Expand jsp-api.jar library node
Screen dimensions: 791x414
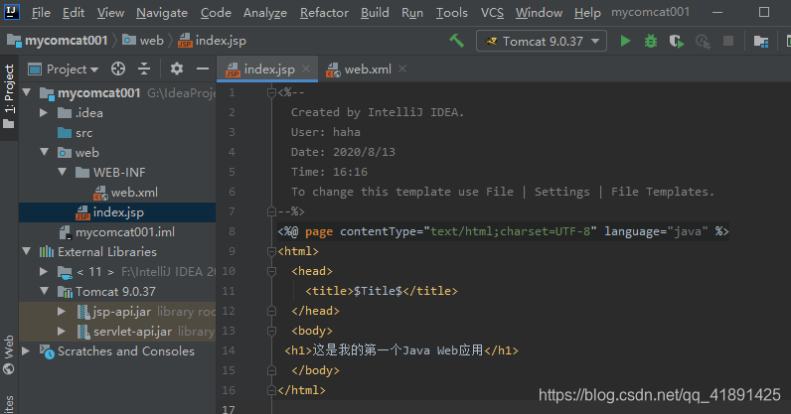coord(62,312)
